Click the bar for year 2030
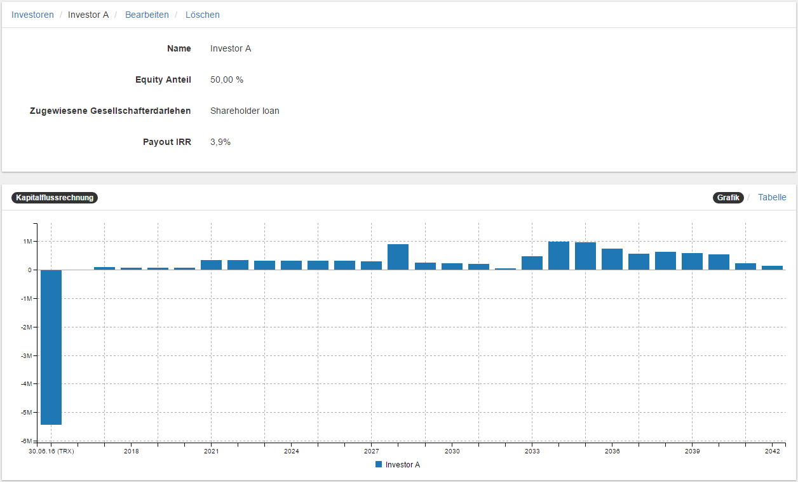Screen dimensions: 798x482 (x=452, y=266)
